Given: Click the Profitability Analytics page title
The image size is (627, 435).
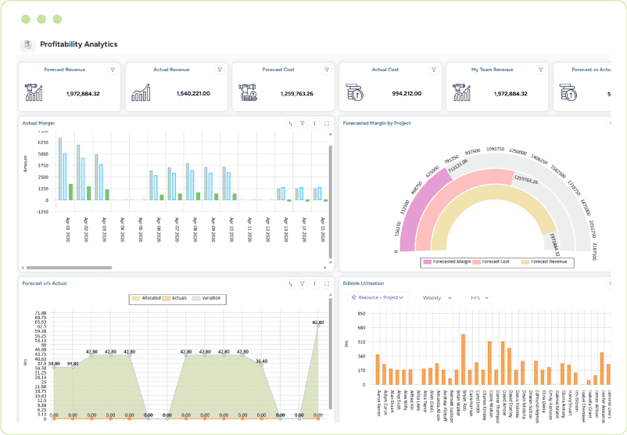Looking at the screenshot, I should (x=79, y=45).
